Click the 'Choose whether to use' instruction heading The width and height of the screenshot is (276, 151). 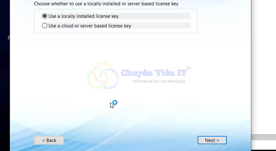point(106,4)
